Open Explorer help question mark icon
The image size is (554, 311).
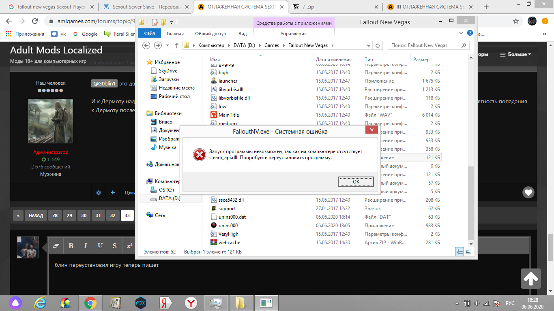click(x=470, y=33)
